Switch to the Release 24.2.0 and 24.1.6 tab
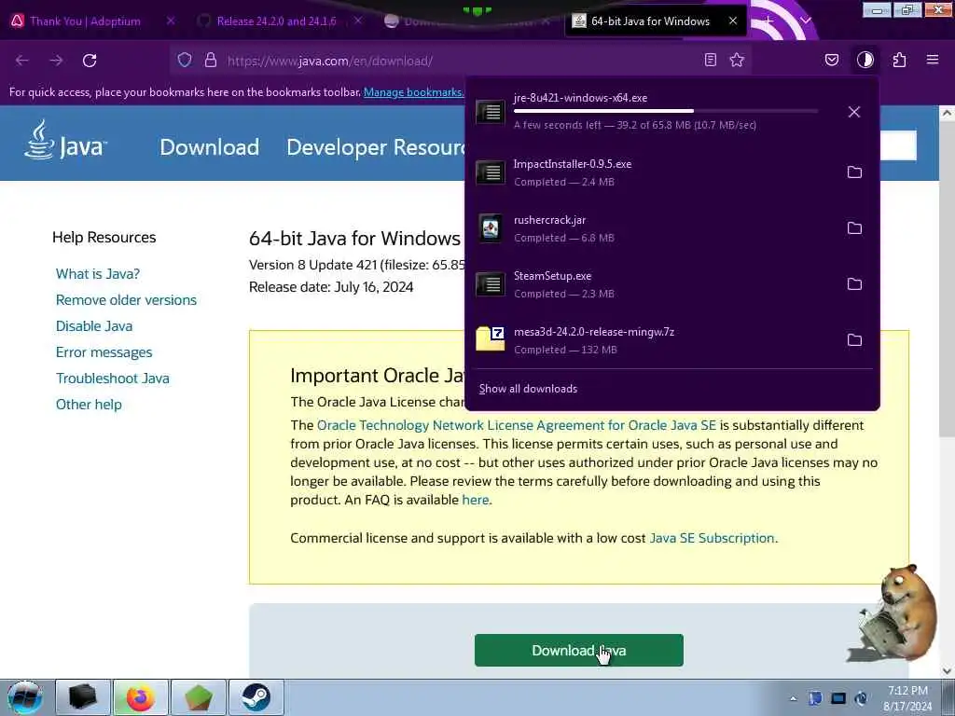955x716 pixels. 276,21
